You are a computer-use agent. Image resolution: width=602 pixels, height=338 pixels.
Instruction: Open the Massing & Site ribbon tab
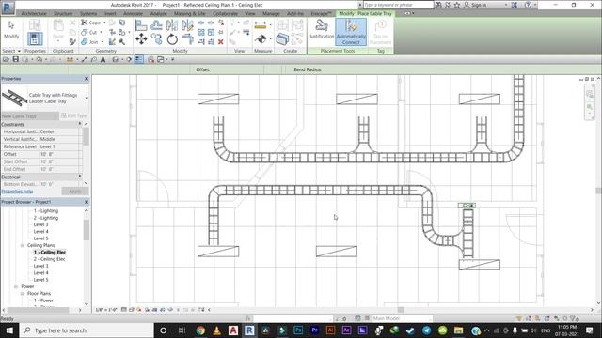[190, 13]
